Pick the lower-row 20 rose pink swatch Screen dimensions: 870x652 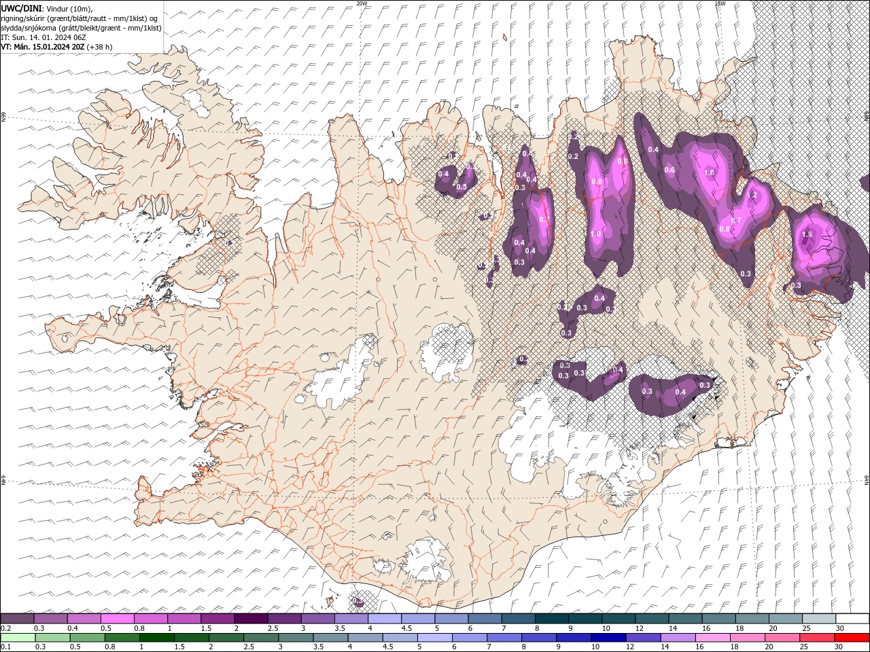783,638
